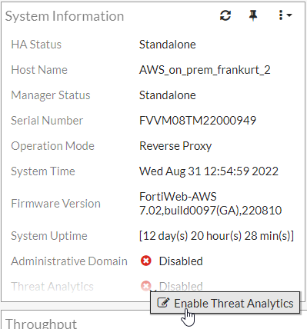The image size is (307, 329).
Task: Click the HA Status label
Action: point(36,45)
